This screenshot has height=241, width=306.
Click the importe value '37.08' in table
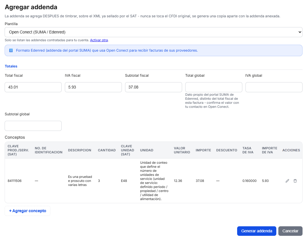pos(200,181)
